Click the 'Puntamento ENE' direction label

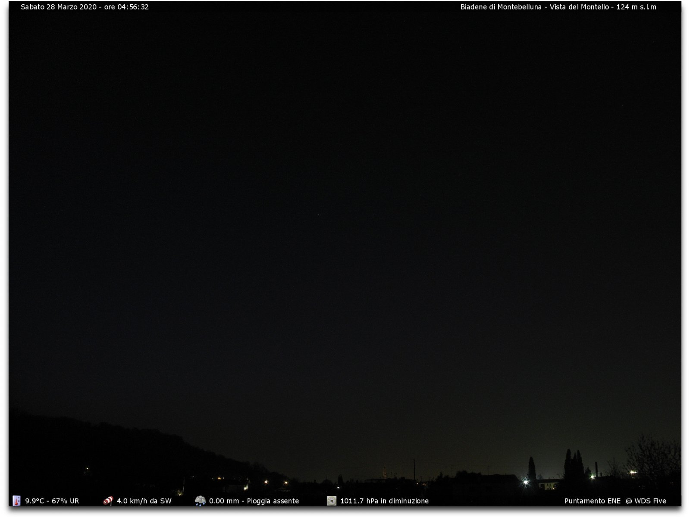tap(593, 501)
